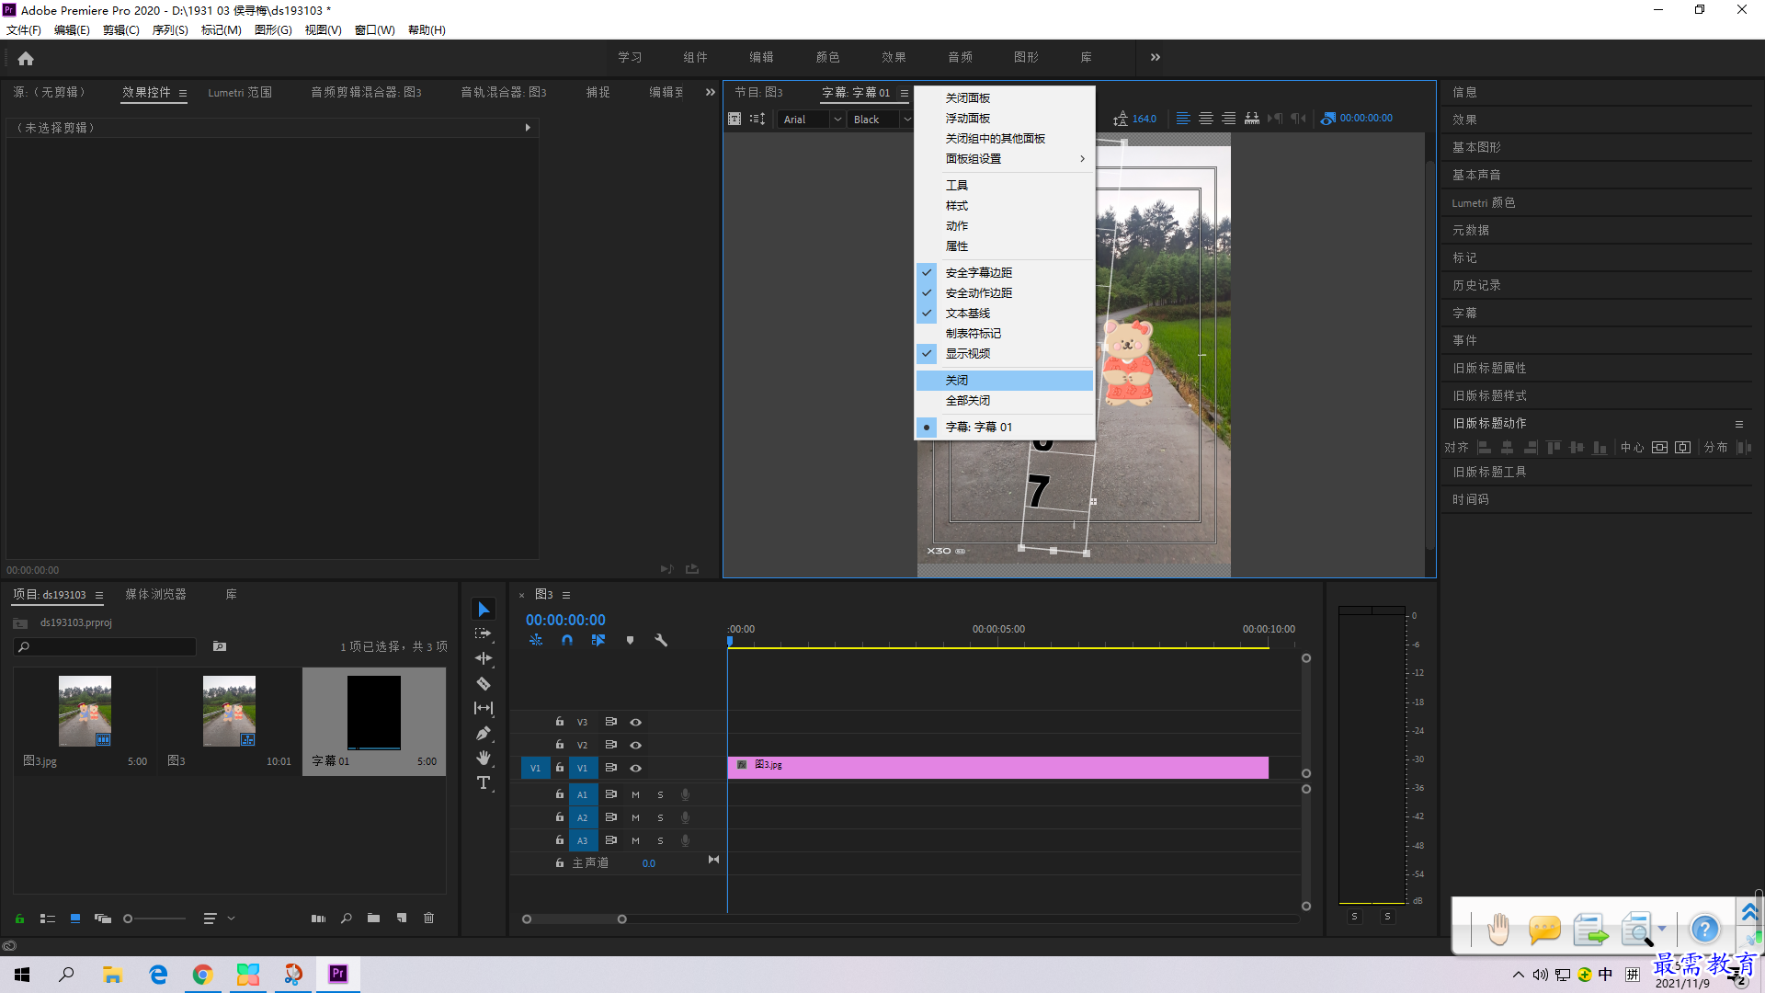Center-align title text

[x=1206, y=119]
